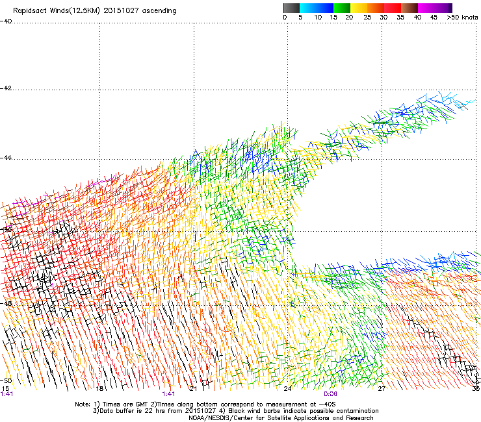Screen dimensions: 481x422
Task: Click the legend label "10"
Action: point(318,18)
